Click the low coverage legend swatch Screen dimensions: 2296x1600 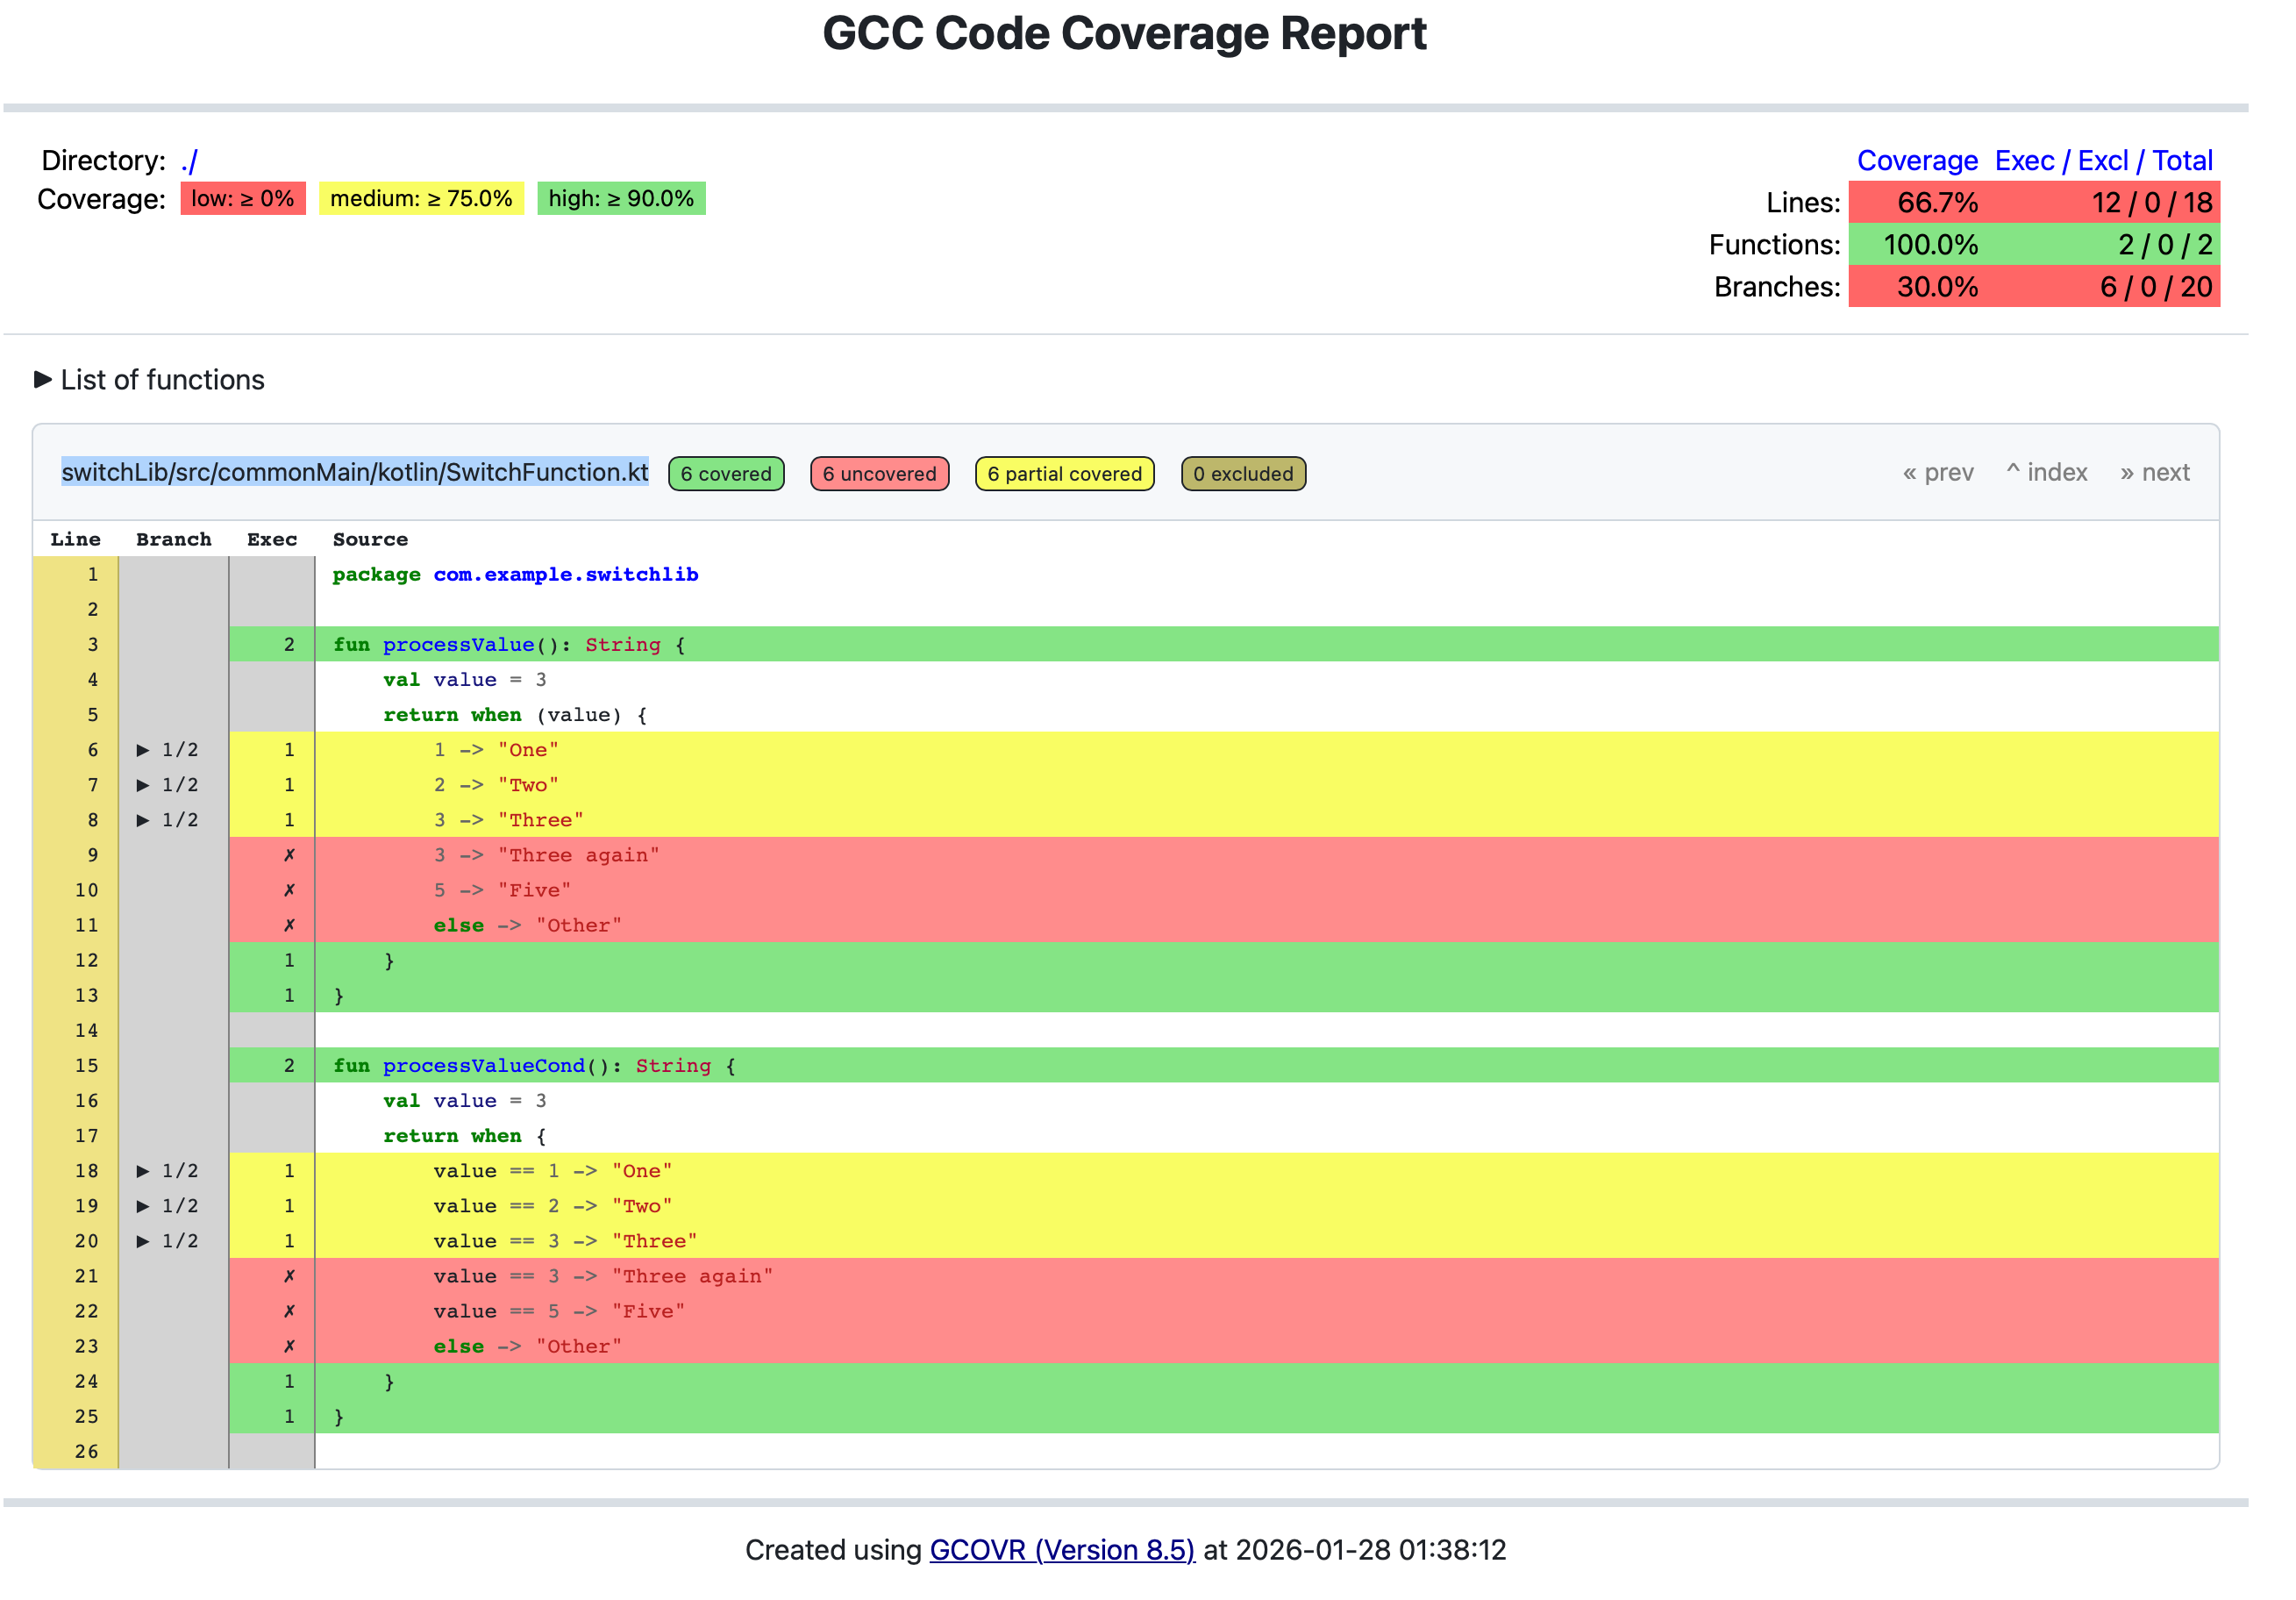tap(243, 199)
